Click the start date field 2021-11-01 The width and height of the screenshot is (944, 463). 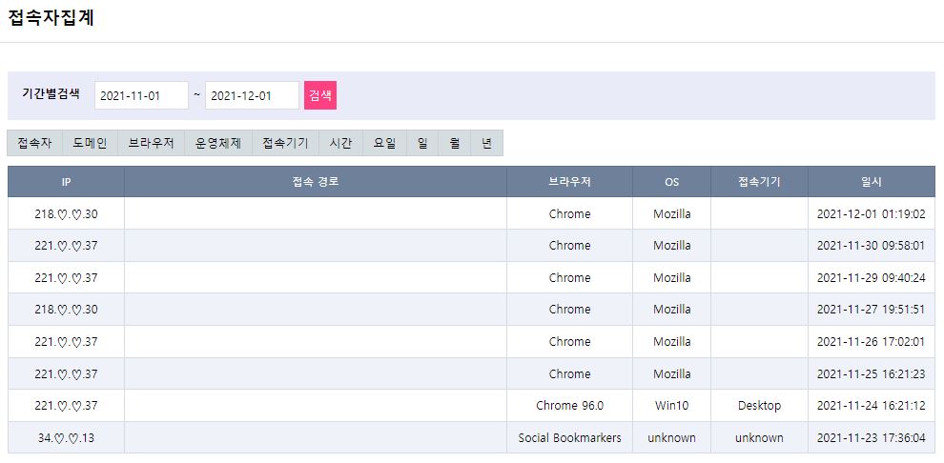click(141, 95)
